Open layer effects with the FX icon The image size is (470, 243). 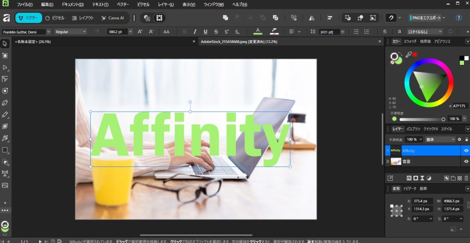[409, 178]
